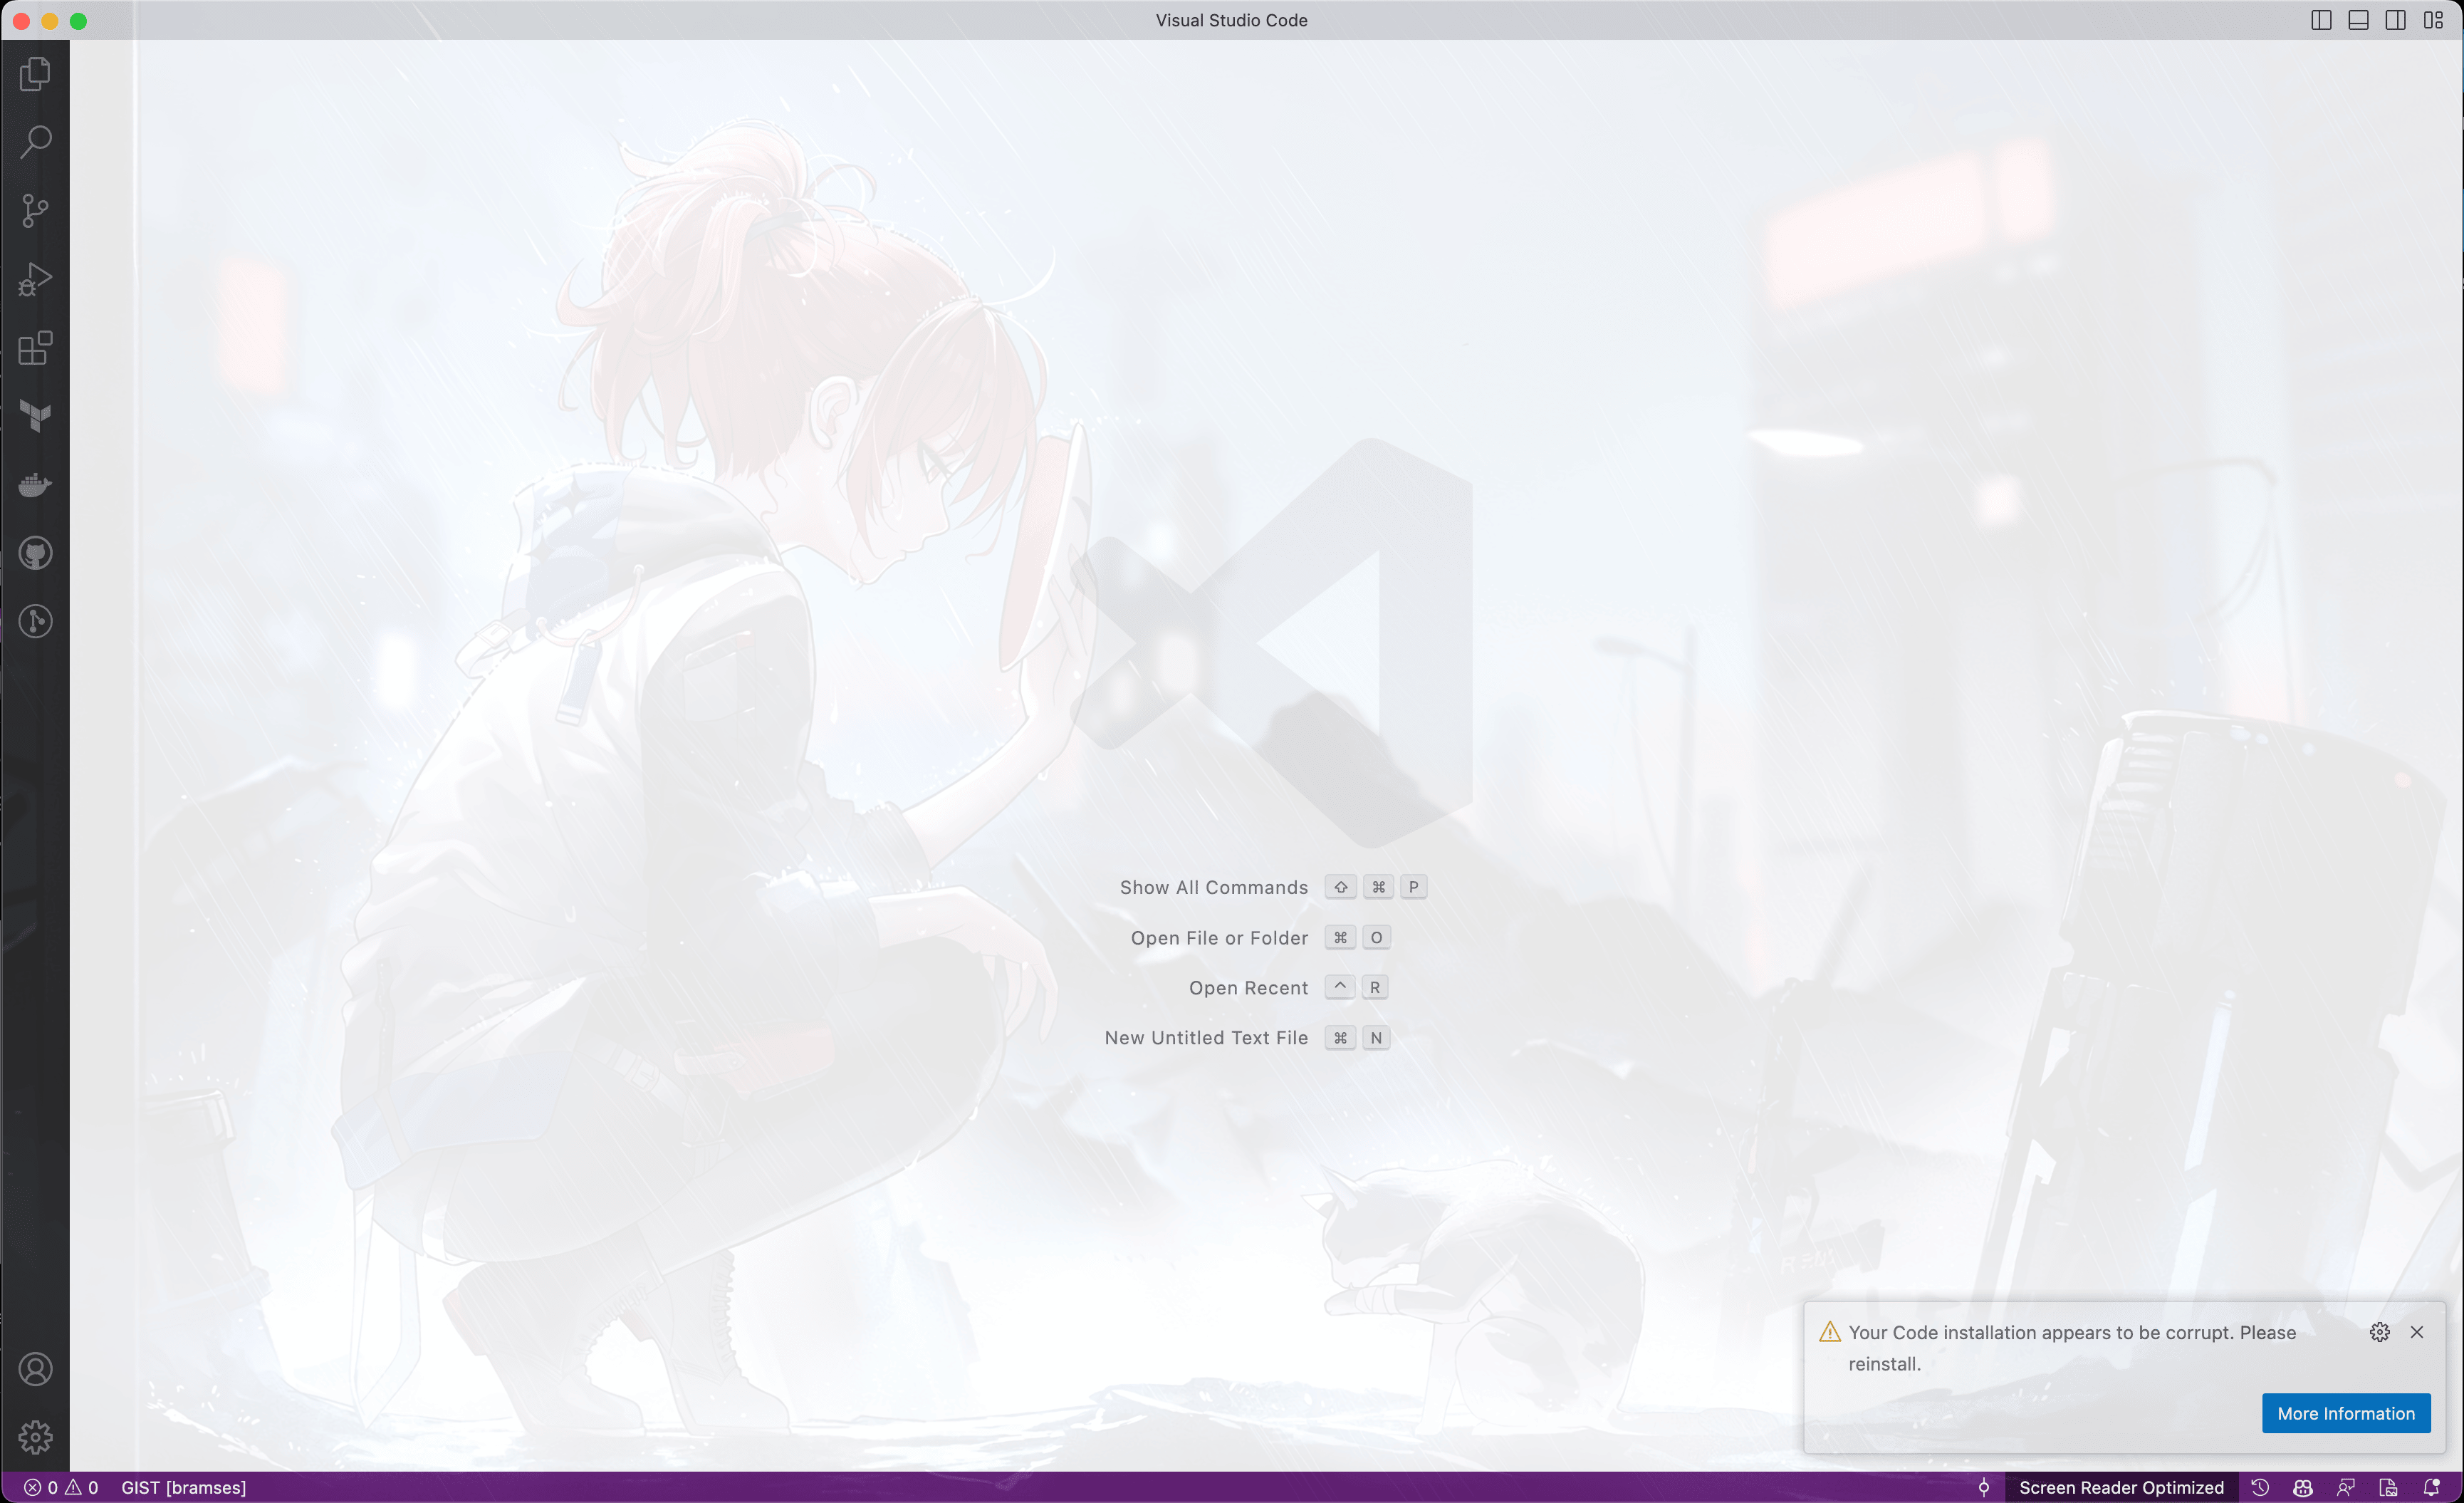Image resolution: width=2464 pixels, height=1503 pixels.
Task: Open the Explorer view
Action: pos(35,74)
